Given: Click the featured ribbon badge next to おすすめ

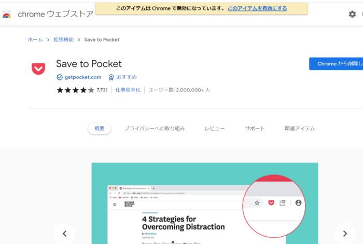Looking at the screenshot, I should click(111, 77).
